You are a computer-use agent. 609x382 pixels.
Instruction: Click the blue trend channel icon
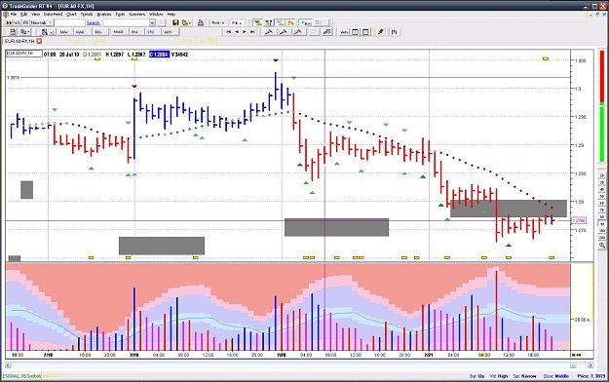(327, 32)
